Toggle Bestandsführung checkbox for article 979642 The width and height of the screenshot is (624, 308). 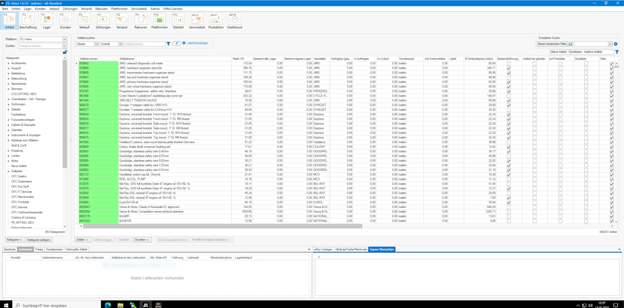click(x=509, y=63)
